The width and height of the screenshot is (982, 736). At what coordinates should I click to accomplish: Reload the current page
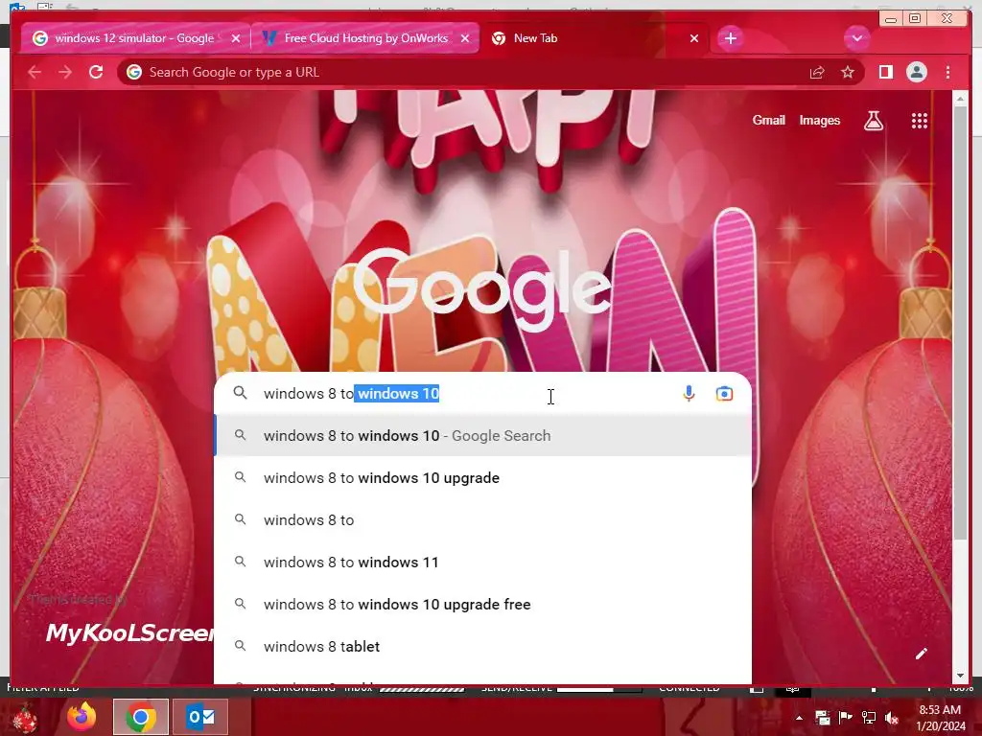tap(96, 73)
